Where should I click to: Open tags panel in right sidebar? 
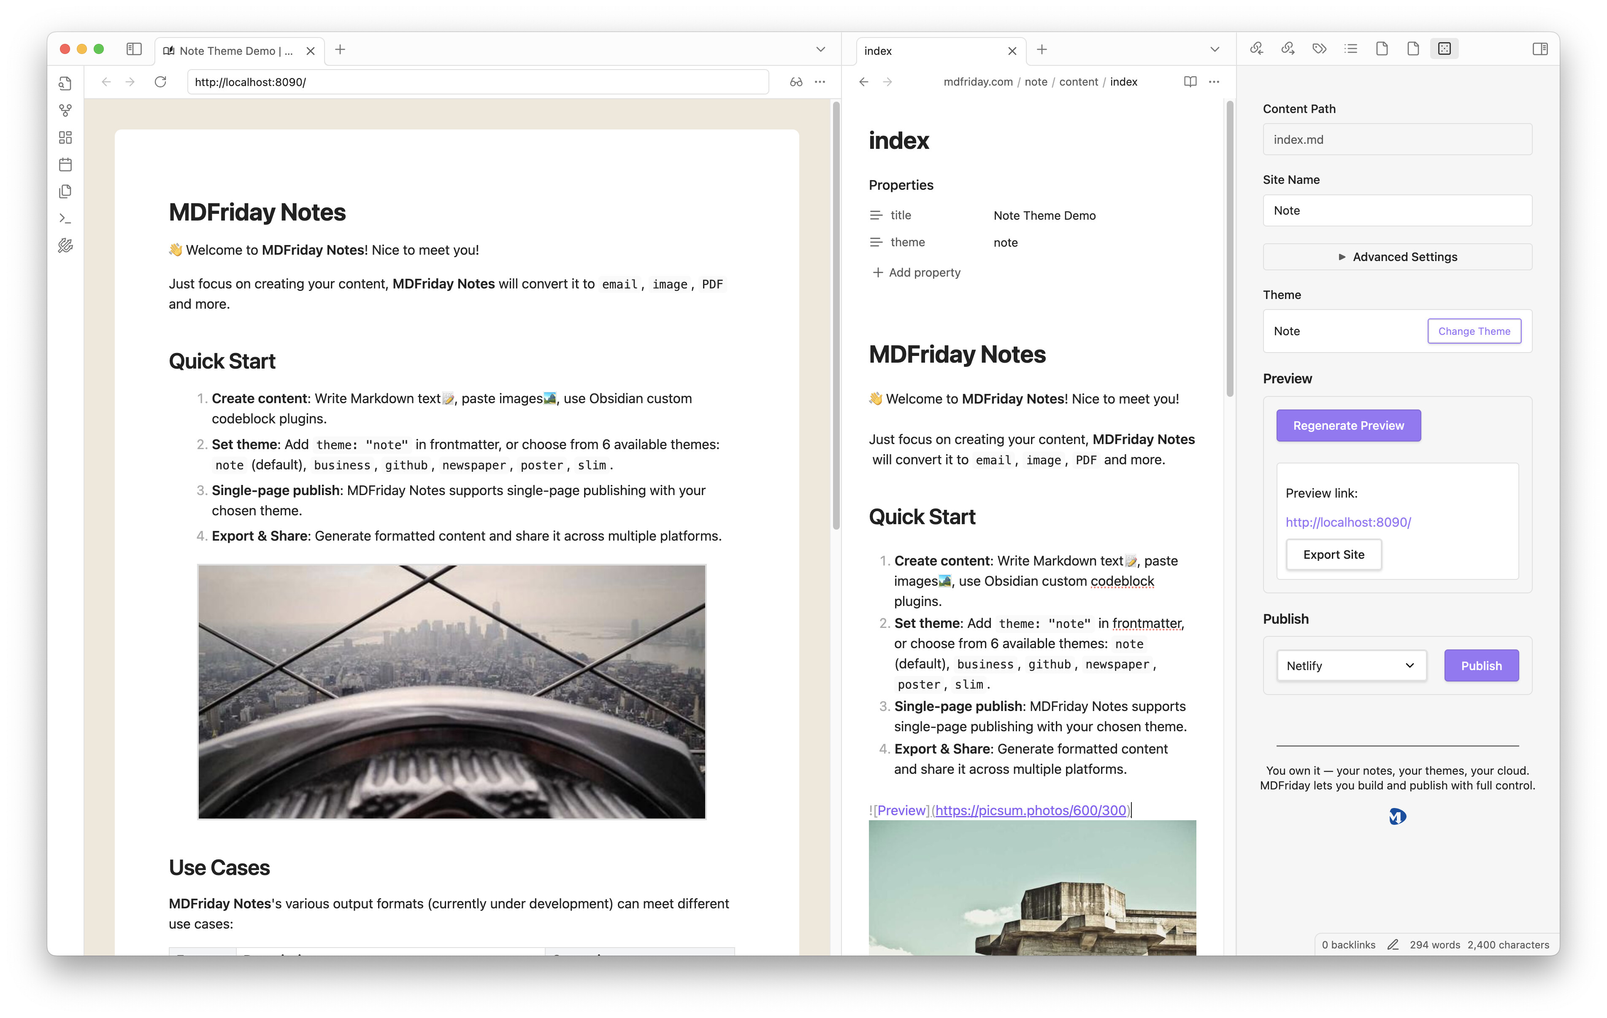tap(1319, 48)
